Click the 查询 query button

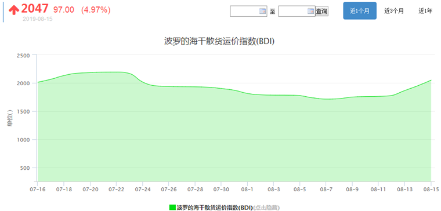click(321, 12)
